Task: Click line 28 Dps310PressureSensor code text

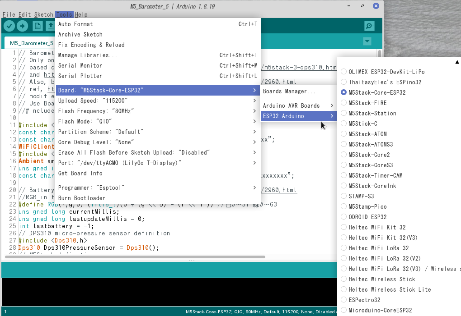Action: click(80, 247)
